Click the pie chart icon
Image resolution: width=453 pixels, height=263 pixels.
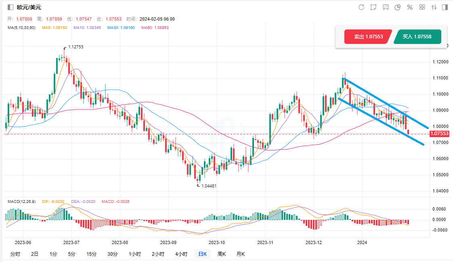(397, 7)
